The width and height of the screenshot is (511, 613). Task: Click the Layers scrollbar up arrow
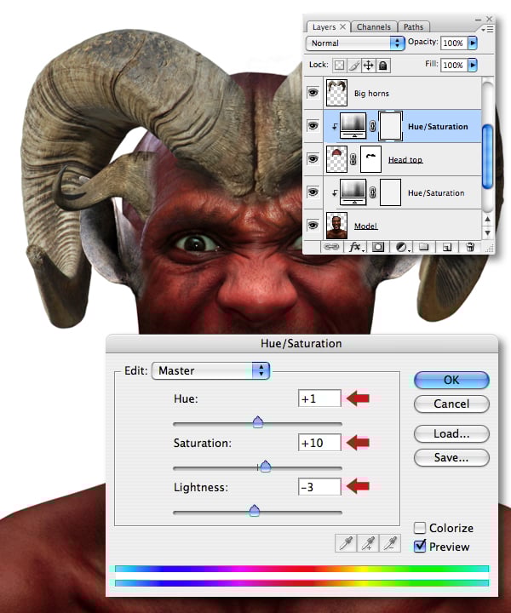coord(487,219)
